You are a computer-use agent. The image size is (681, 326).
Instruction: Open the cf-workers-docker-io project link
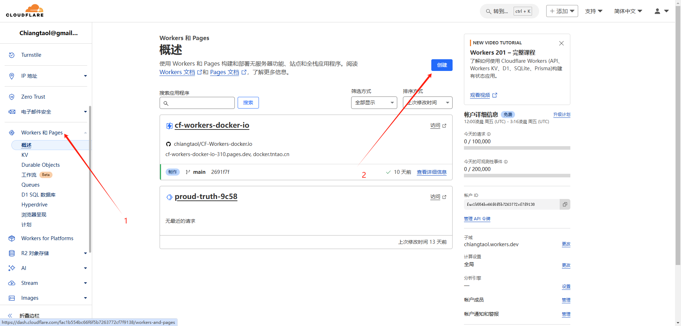point(212,125)
